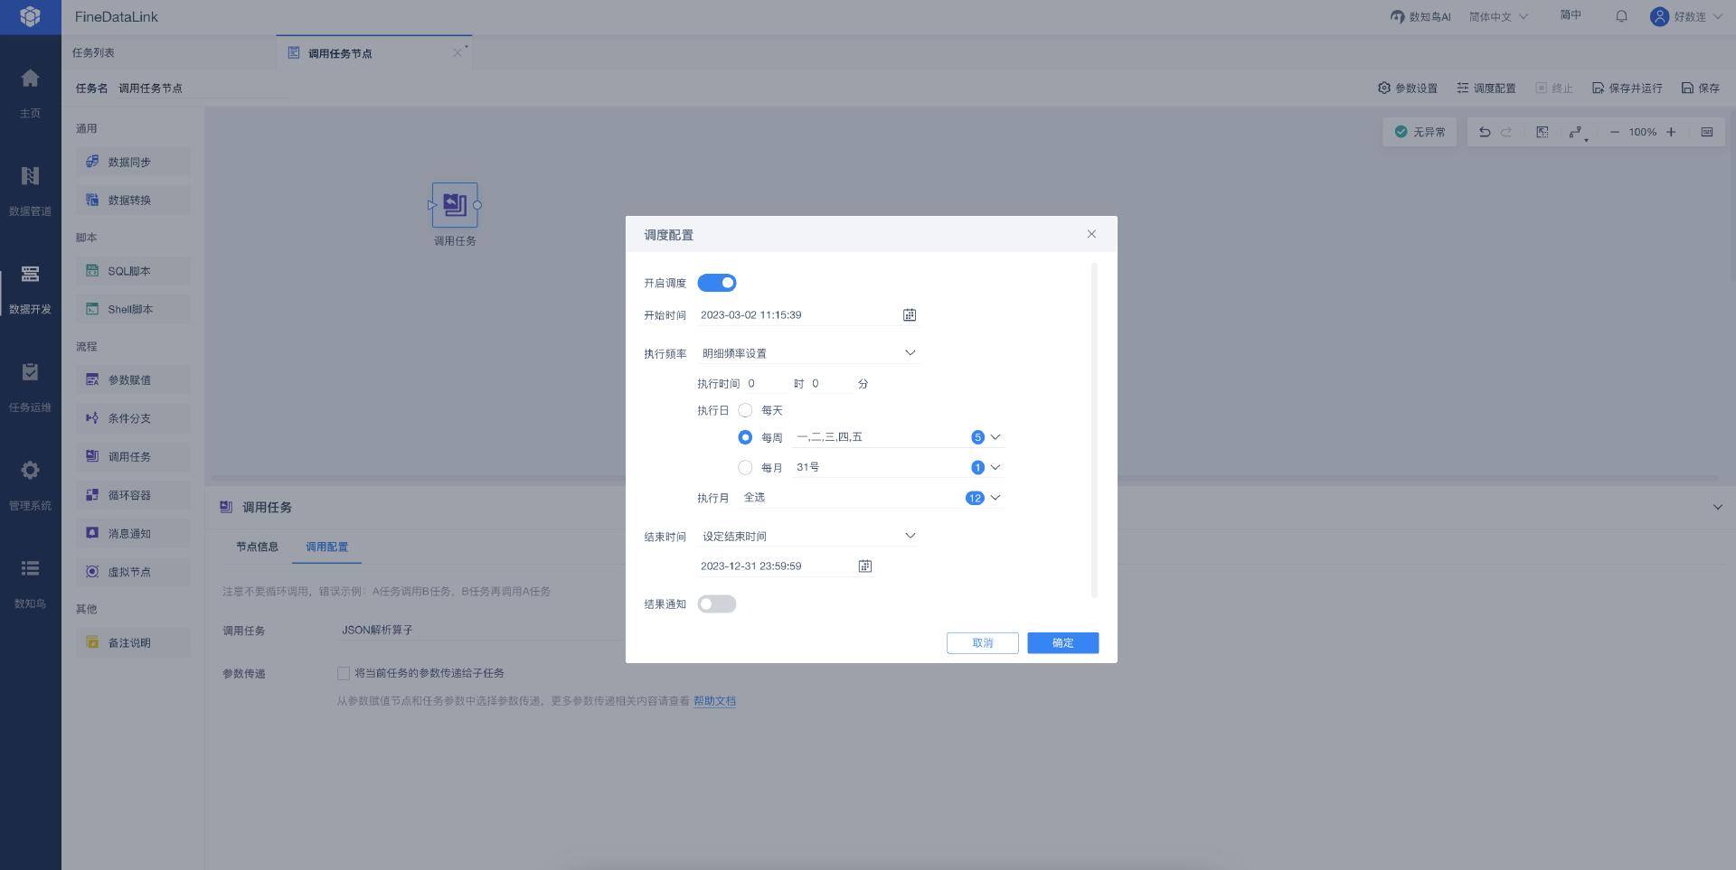
Task: Open 管理系统 gear in the sidebar
Action: pos(30,484)
